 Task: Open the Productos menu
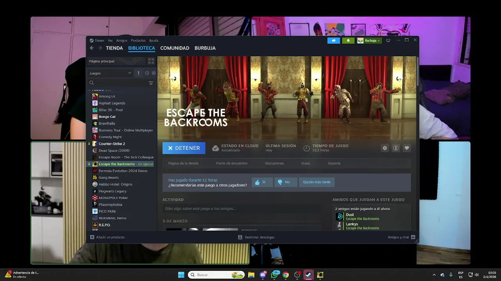(x=138, y=41)
